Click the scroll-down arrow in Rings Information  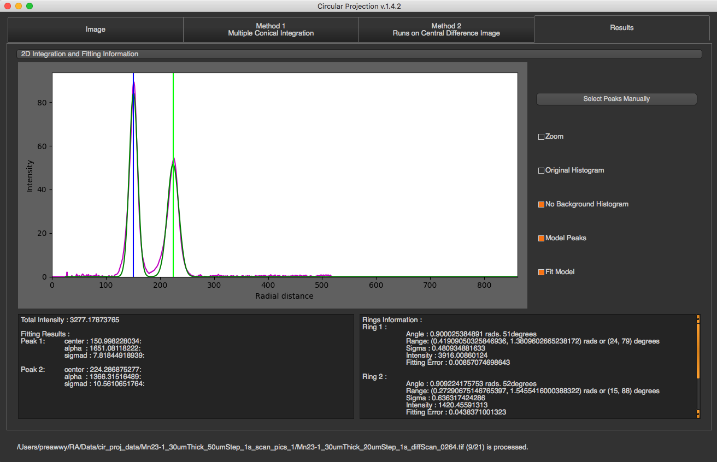(698, 414)
